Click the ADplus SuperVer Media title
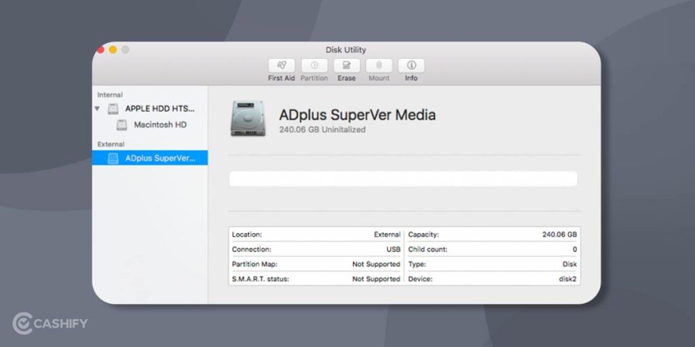 357,115
